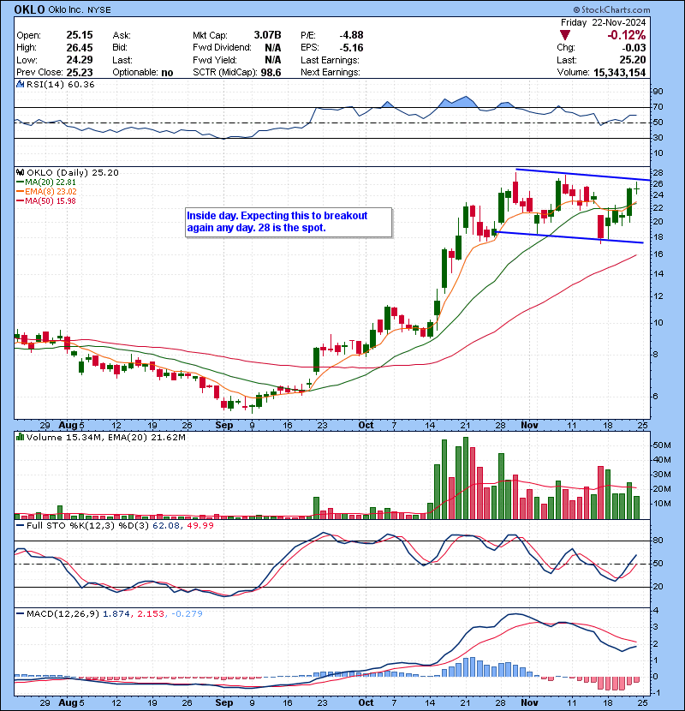Click the upper blue channel trendline
This screenshot has width=685, height=711.
(x=583, y=175)
